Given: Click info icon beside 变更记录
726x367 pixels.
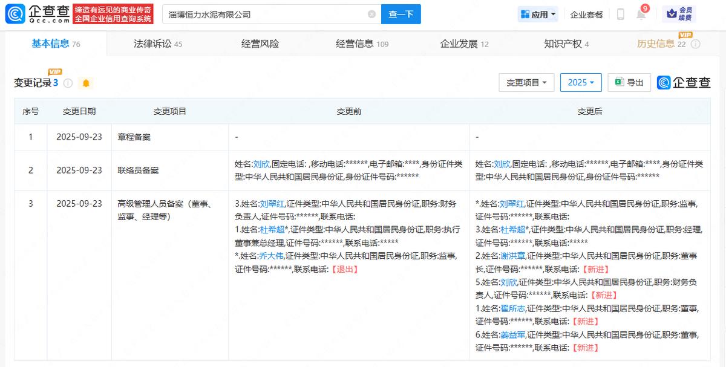Looking at the screenshot, I should pyautogui.click(x=68, y=83).
